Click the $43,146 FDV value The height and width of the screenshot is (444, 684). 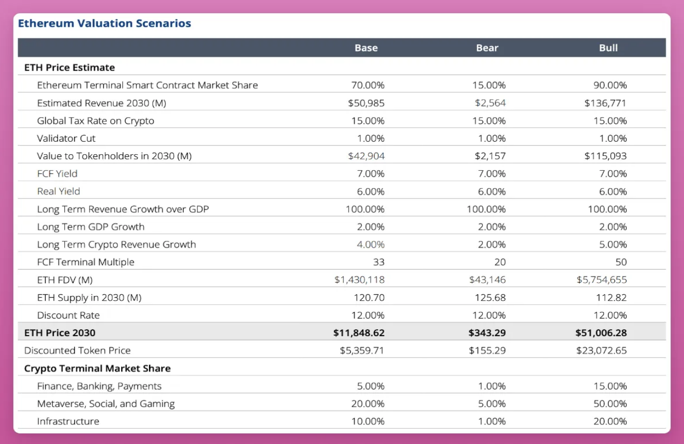pyautogui.click(x=487, y=280)
